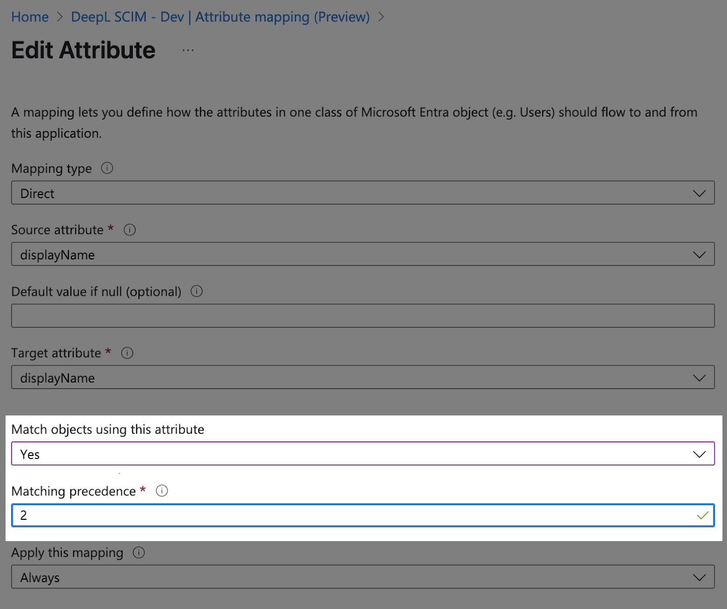Expand the Match objects using this attribute dropdown
This screenshot has width=727, height=609.
click(x=700, y=453)
